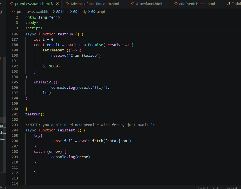This screenshot has width=241, height=189.
Task: Click sticky scroll line 8 body tag
Action: coord(32,23)
